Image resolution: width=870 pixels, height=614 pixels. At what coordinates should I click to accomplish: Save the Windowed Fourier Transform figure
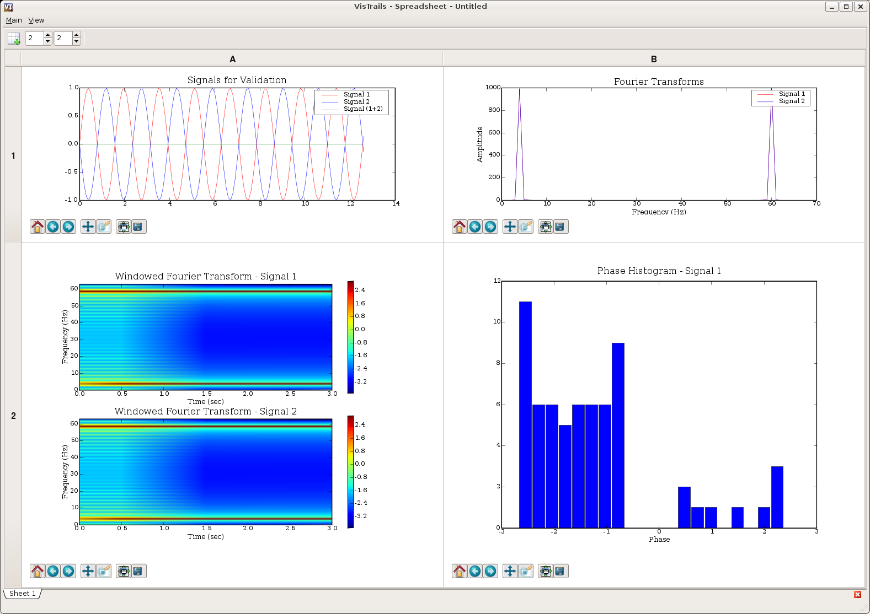pos(138,571)
